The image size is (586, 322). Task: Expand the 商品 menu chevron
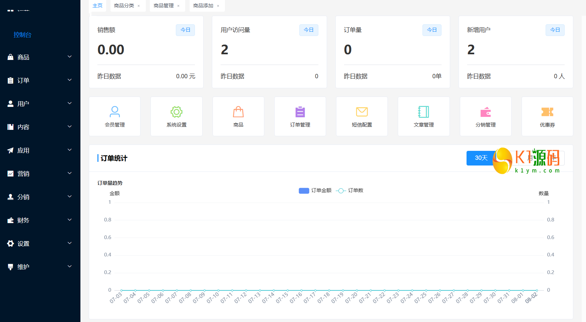(70, 57)
